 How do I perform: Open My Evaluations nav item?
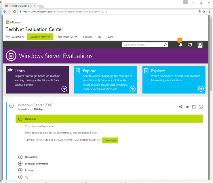coord(15,37)
